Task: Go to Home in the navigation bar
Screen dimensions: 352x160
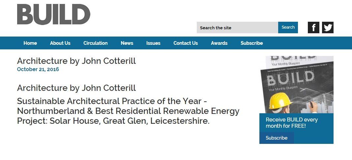Action: coord(30,43)
